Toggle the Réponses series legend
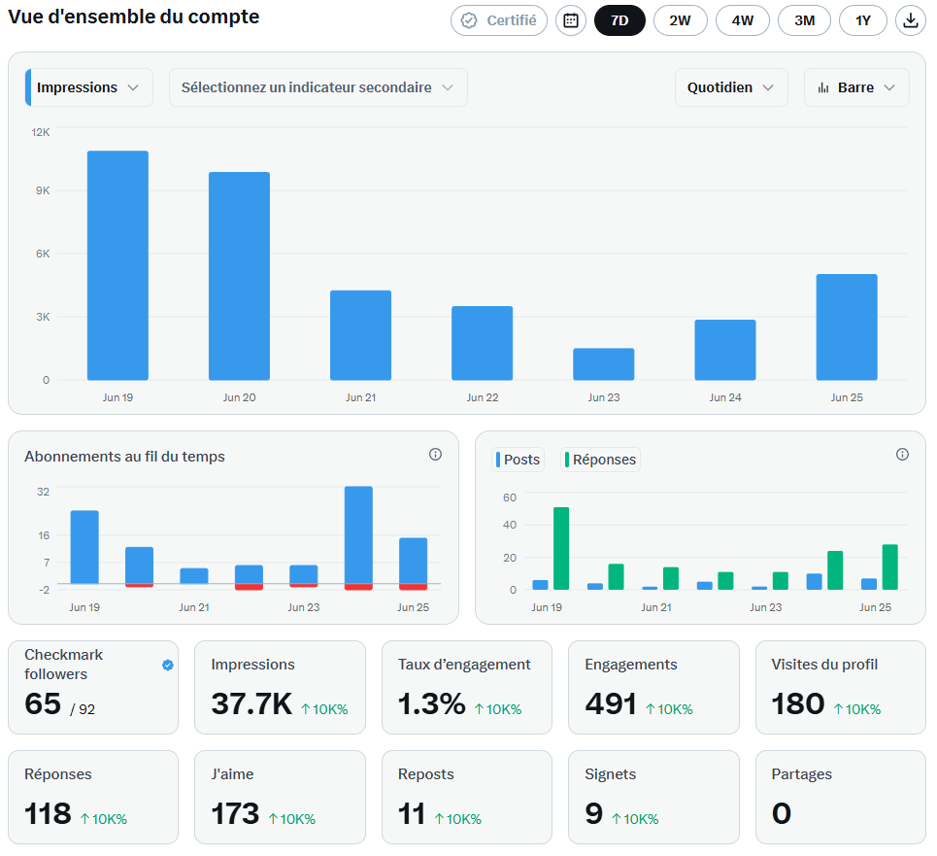Viewport: 937px width, 856px height. [x=601, y=460]
